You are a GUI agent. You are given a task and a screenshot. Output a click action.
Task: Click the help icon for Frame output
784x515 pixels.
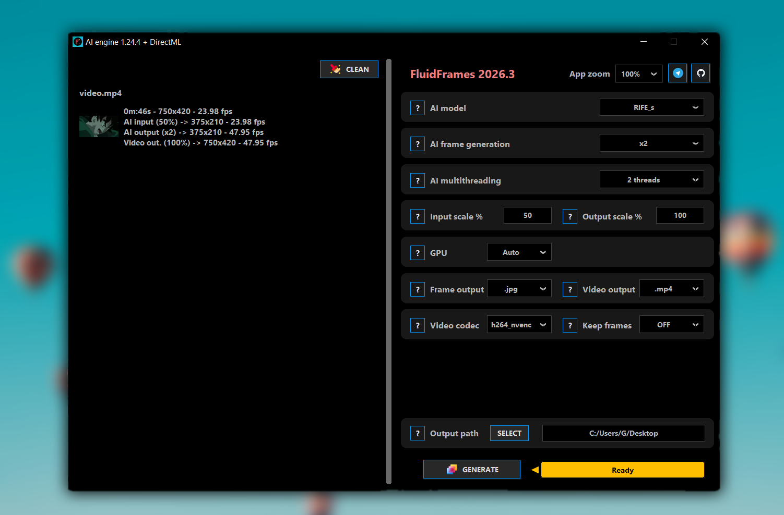(418, 289)
